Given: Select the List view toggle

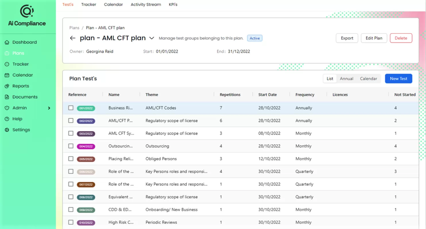Looking at the screenshot, I should [x=330, y=79].
